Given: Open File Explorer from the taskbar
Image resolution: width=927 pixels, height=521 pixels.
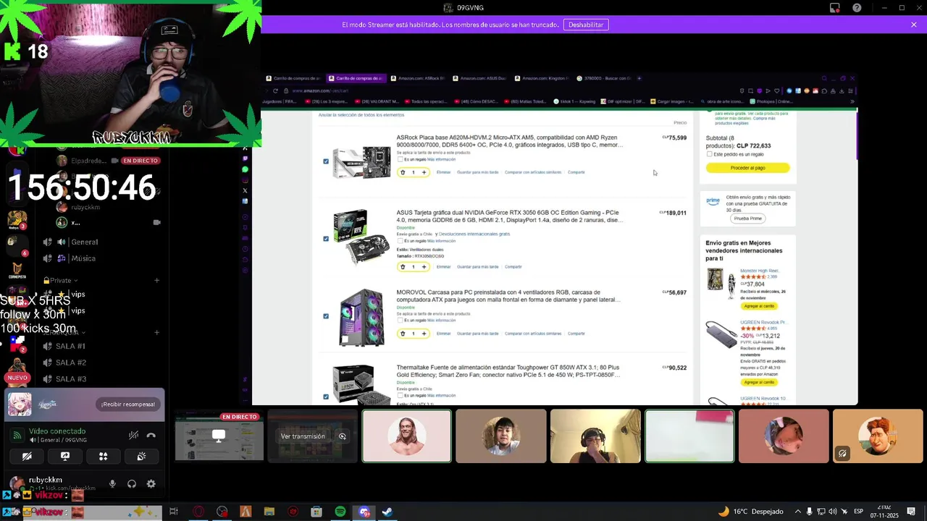Looking at the screenshot, I should 269,512.
